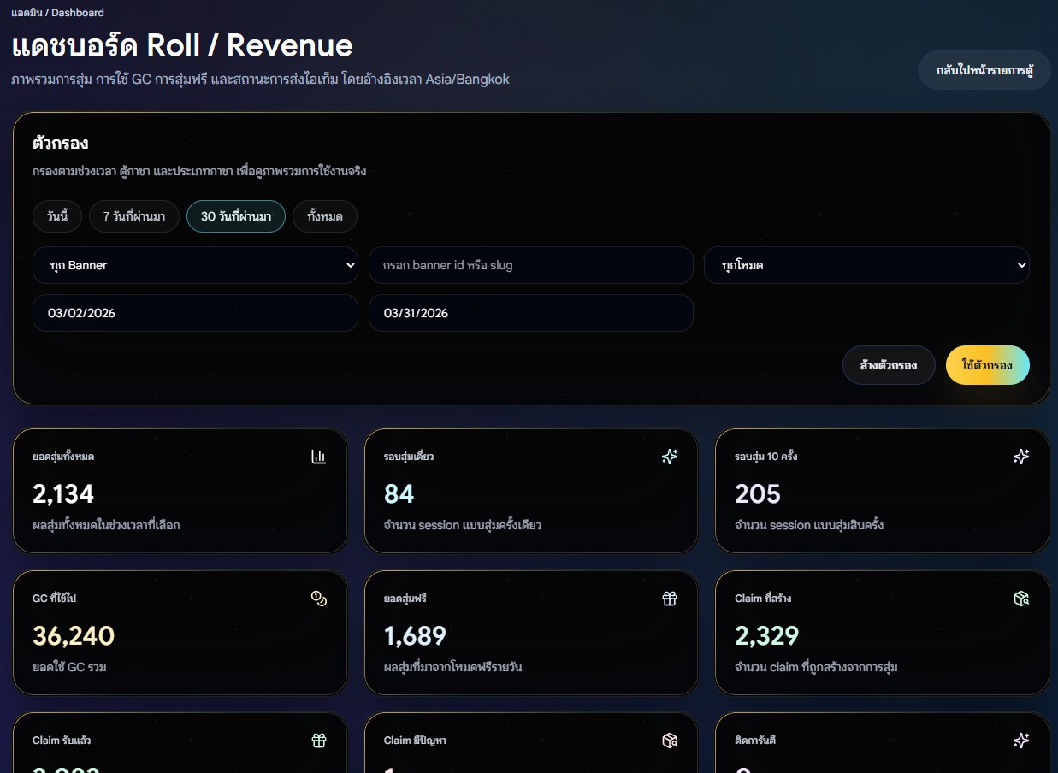This screenshot has height=773, width=1058.
Task: Click the 1,689 free rolls value
Action: click(x=416, y=636)
